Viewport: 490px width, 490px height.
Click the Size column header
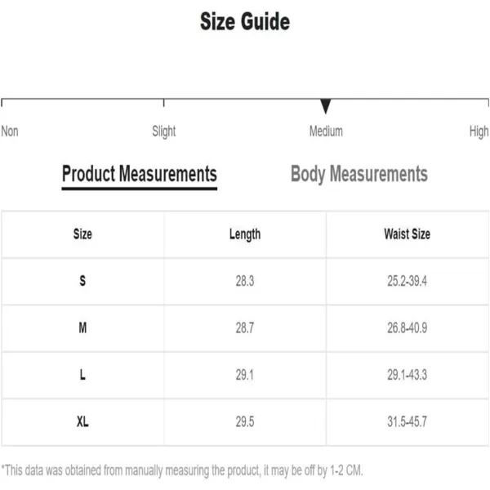pyautogui.click(x=82, y=234)
